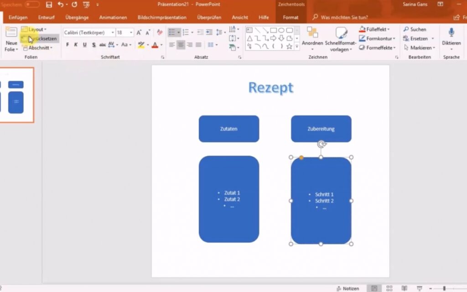This screenshot has height=292, width=467.
Task: Toggle underline (U) formatting
Action: (x=85, y=45)
